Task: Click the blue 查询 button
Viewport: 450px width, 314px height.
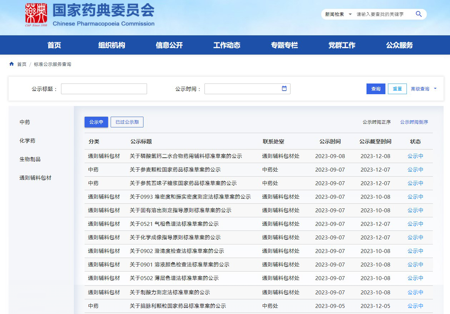Action: tap(376, 89)
